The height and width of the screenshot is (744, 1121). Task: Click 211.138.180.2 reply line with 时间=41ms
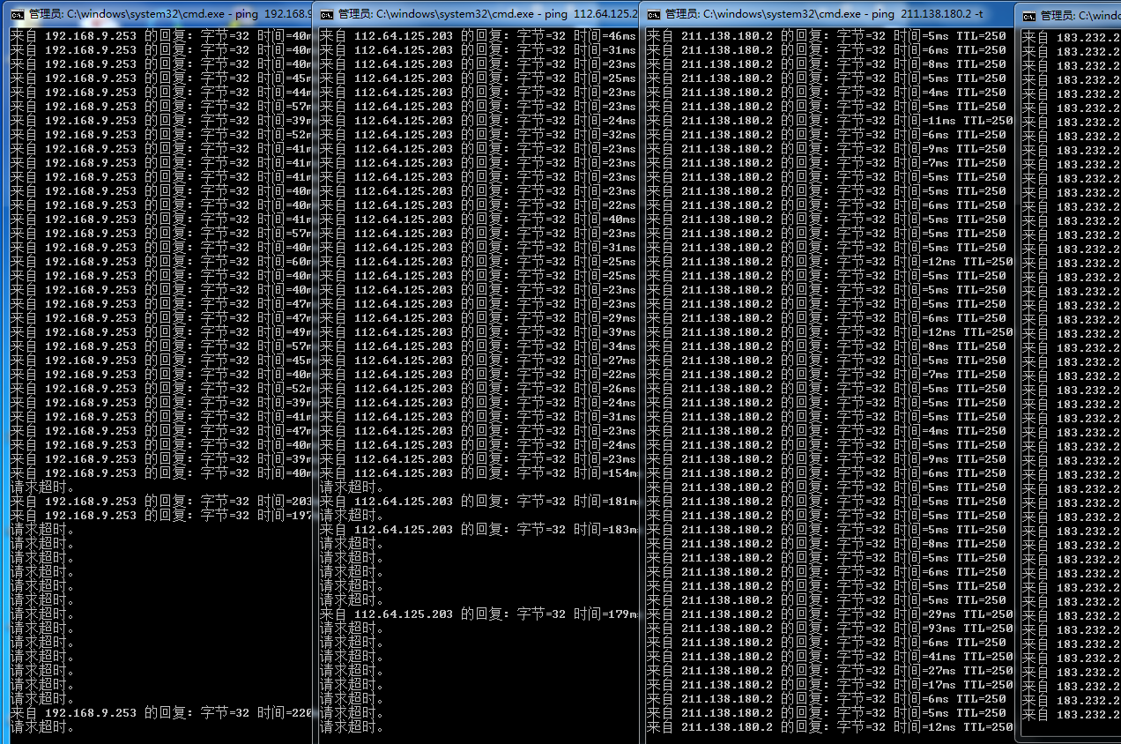pos(829,657)
